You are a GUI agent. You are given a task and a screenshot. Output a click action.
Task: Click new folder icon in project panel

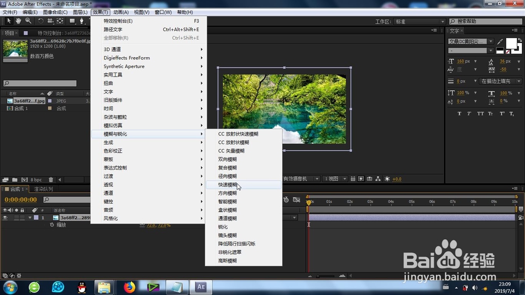coord(15,180)
